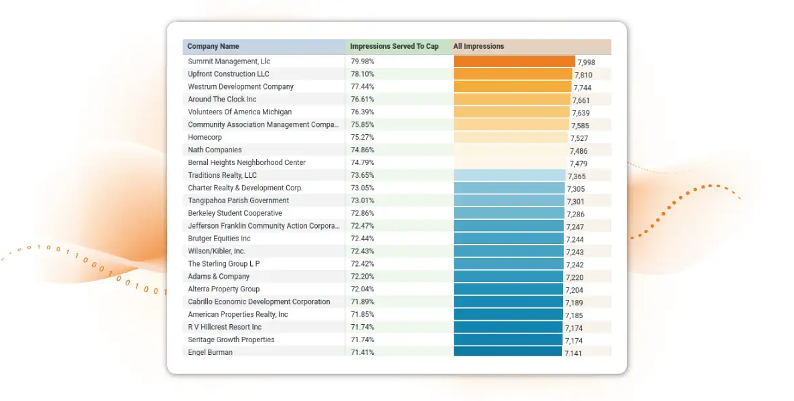Screen dimensions: 794x401
Task: Select Bernal Heights Neighborhood Center name
Action: tap(247, 162)
